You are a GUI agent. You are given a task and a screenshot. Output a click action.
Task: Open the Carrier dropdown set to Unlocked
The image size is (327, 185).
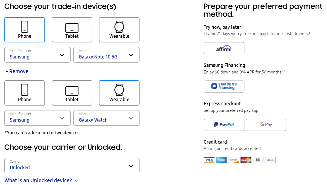[x=72, y=166]
